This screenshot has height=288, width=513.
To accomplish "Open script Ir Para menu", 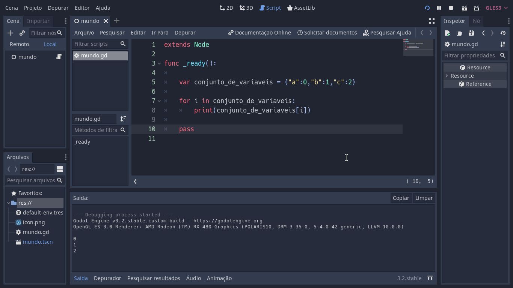I will tap(160, 33).
